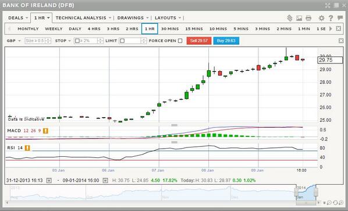Save chart as image icon

click(x=299, y=18)
